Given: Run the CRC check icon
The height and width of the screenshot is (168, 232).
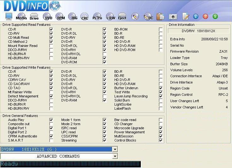Looking at the screenshot, I should pyautogui.click(x=85, y=16).
